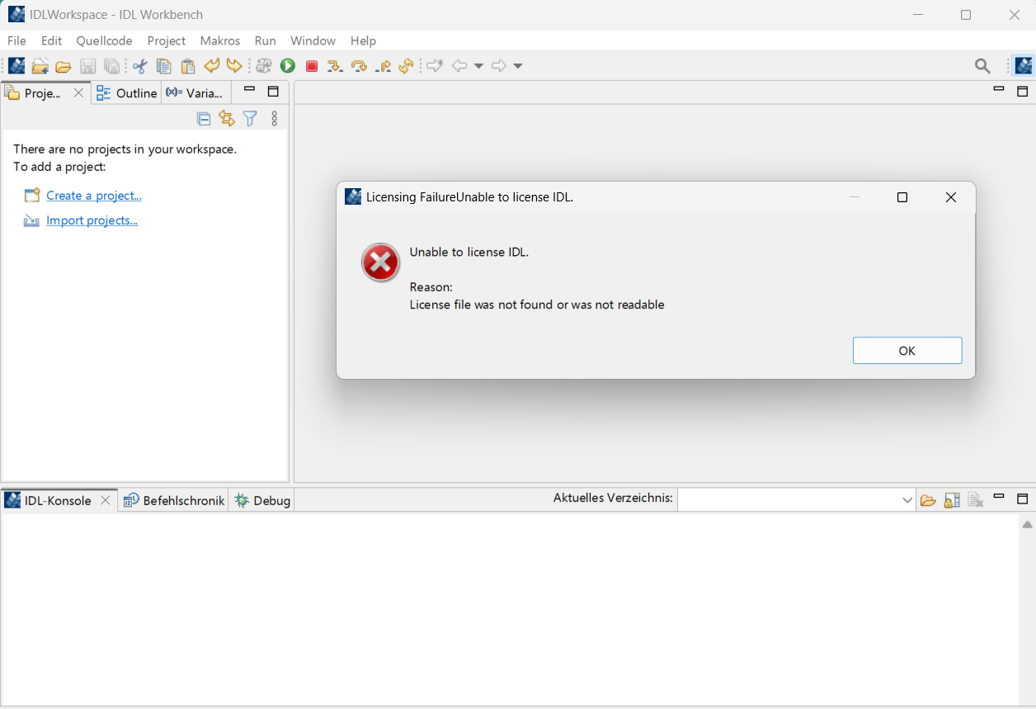Viewport: 1036px width, 709px height.
Task: Click the Paste clipboard icon
Action: click(188, 66)
